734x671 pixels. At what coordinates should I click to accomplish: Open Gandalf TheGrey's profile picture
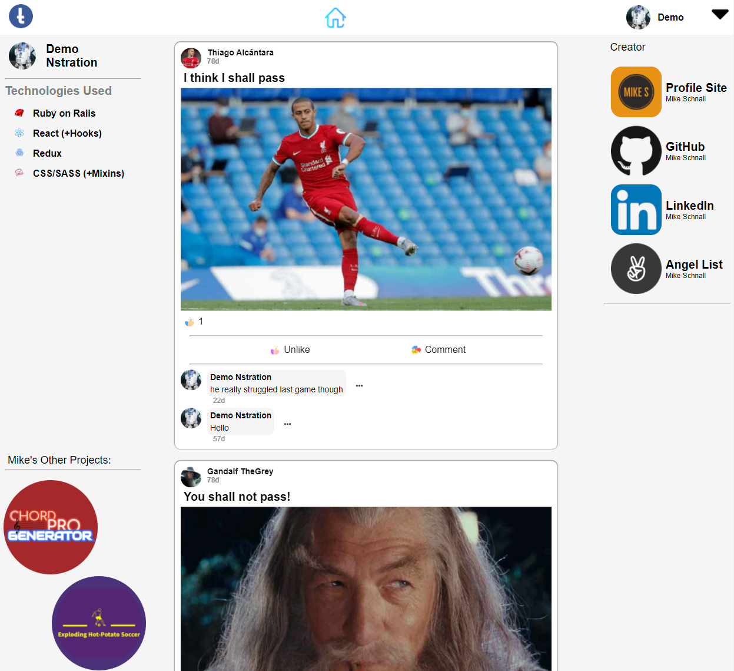(x=191, y=477)
